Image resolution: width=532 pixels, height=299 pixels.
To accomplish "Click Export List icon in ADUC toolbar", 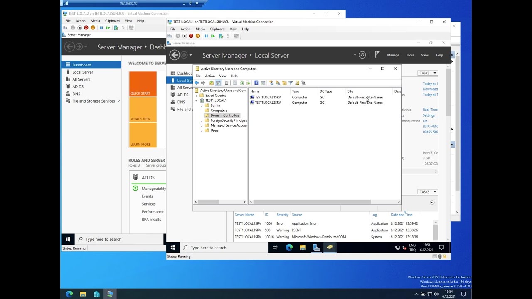I will click(248, 83).
